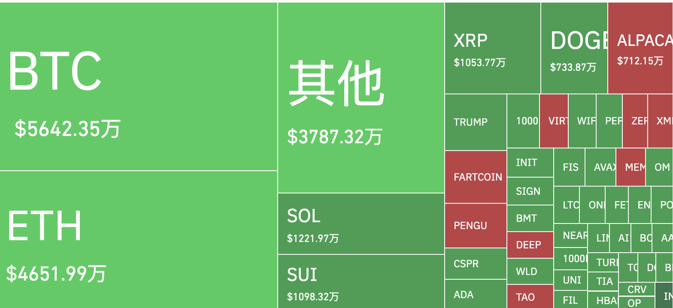Click the TRUMP tile
This screenshot has height=308, width=673.
(476, 122)
